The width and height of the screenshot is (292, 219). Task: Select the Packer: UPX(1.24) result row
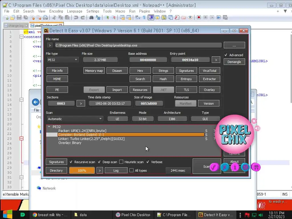coord(82,131)
